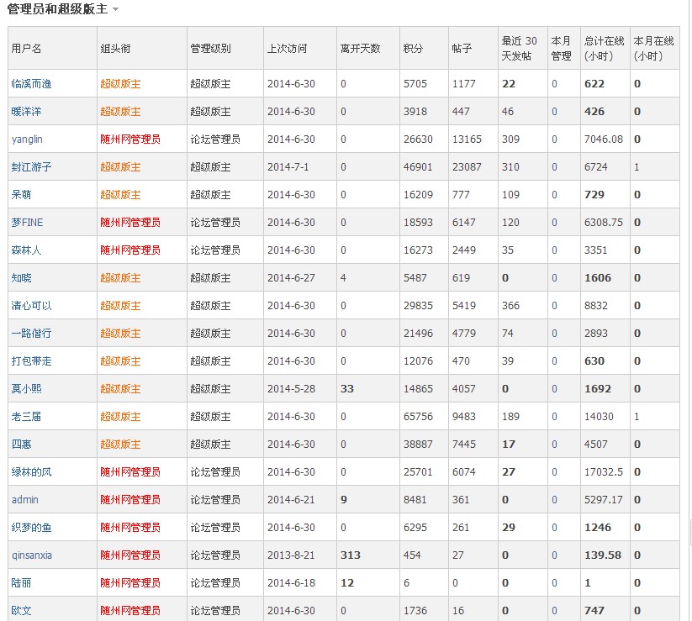Screen dimensions: 692x621
Task: Click total online hours 139.58
Action: 603,555
